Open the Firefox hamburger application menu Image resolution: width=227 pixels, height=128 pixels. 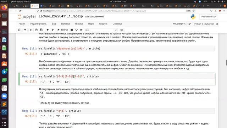[x=224, y=11]
